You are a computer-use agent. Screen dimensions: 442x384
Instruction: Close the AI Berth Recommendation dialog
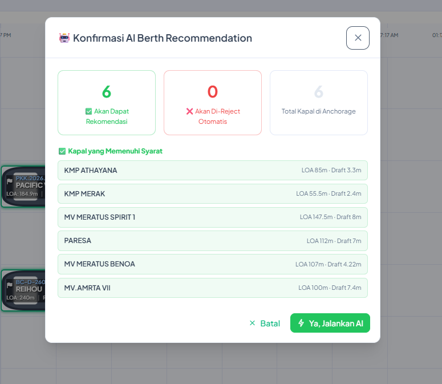358,38
